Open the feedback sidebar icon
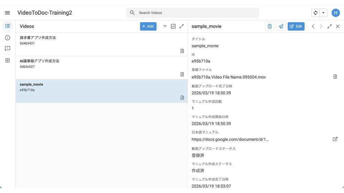The image size is (344, 193). point(7,49)
